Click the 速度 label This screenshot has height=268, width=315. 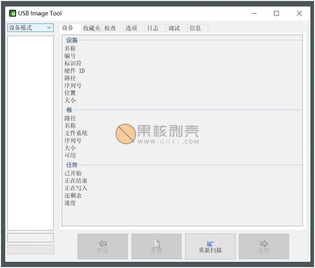click(70, 203)
